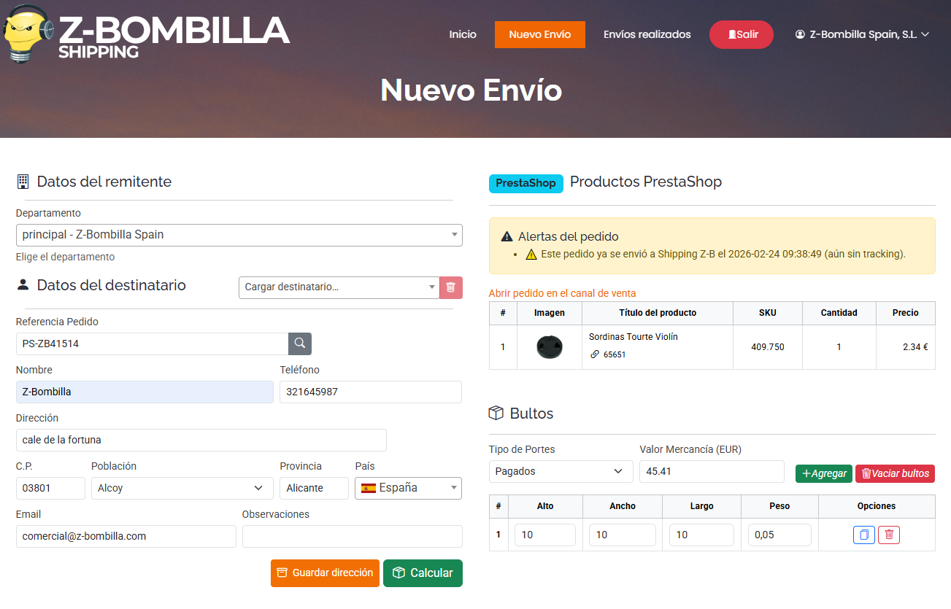Click the link icon beside product 65651

point(595,354)
